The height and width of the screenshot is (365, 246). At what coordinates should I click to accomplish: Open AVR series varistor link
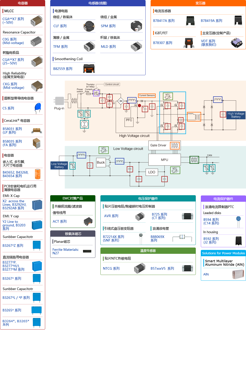[111, 216]
